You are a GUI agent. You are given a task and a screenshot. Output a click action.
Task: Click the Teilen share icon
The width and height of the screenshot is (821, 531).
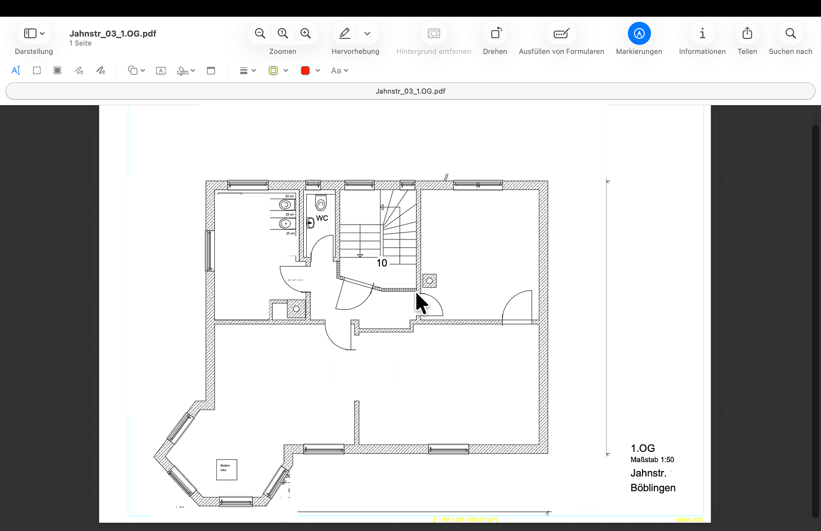[x=747, y=33]
